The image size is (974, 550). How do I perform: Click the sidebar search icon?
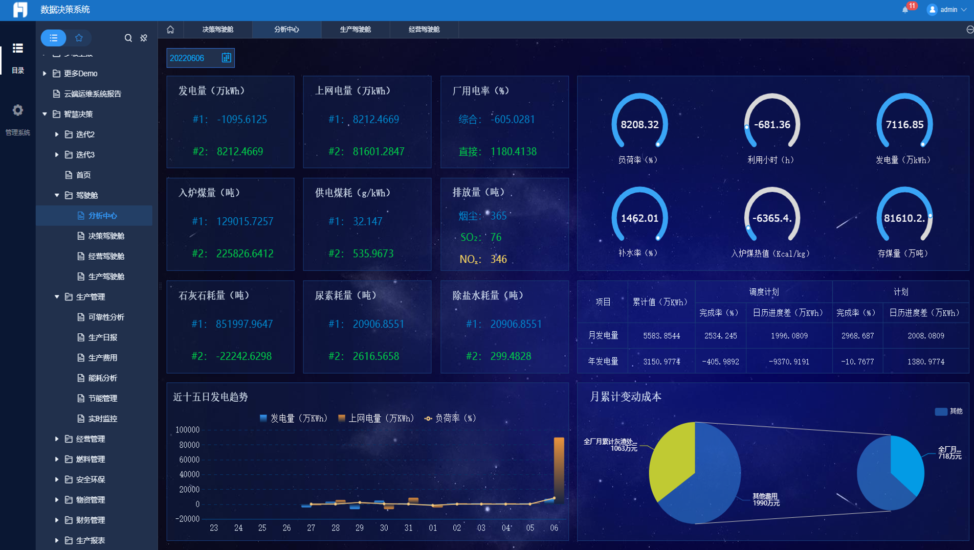click(x=128, y=38)
